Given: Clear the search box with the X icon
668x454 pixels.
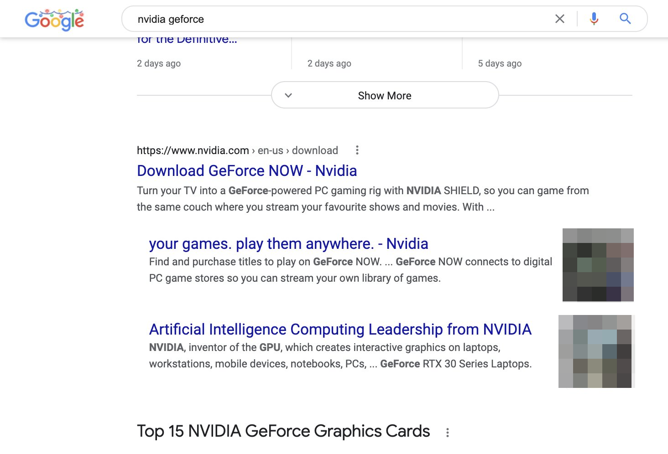Looking at the screenshot, I should [x=560, y=19].
